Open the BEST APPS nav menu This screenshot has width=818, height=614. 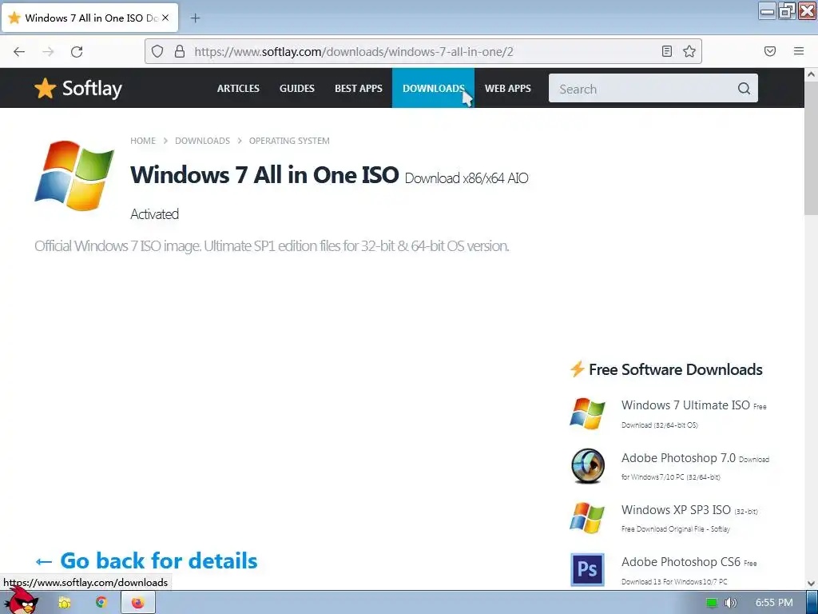tap(359, 88)
